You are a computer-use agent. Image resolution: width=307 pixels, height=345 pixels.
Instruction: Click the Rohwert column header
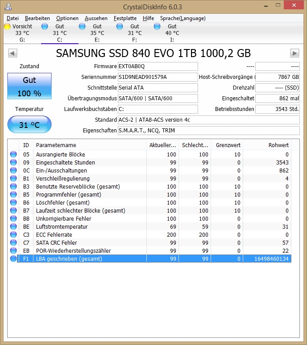267,145
